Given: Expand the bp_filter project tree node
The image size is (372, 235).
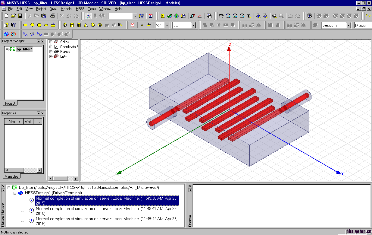Looking at the screenshot, I should point(7,49).
